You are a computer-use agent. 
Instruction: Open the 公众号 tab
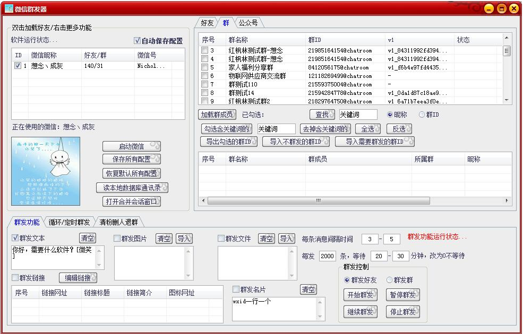(248, 23)
